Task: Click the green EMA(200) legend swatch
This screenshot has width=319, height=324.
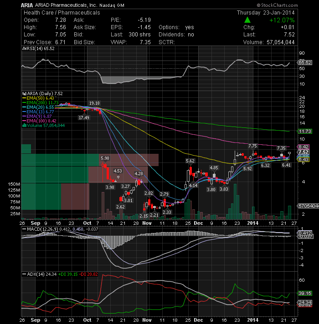Action: (24, 103)
